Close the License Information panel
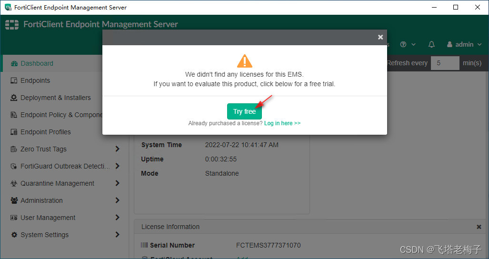Viewport: 489px width, 259px height. (x=479, y=227)
